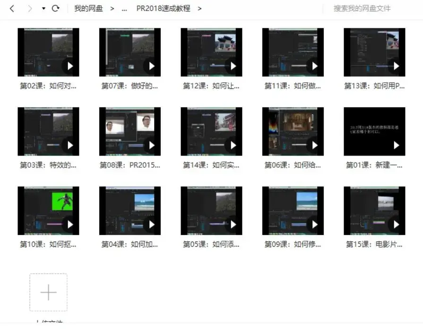Click the 第13课 如何用P file name
The width and height of the screenshot is (423, 329).
point(374,87)
